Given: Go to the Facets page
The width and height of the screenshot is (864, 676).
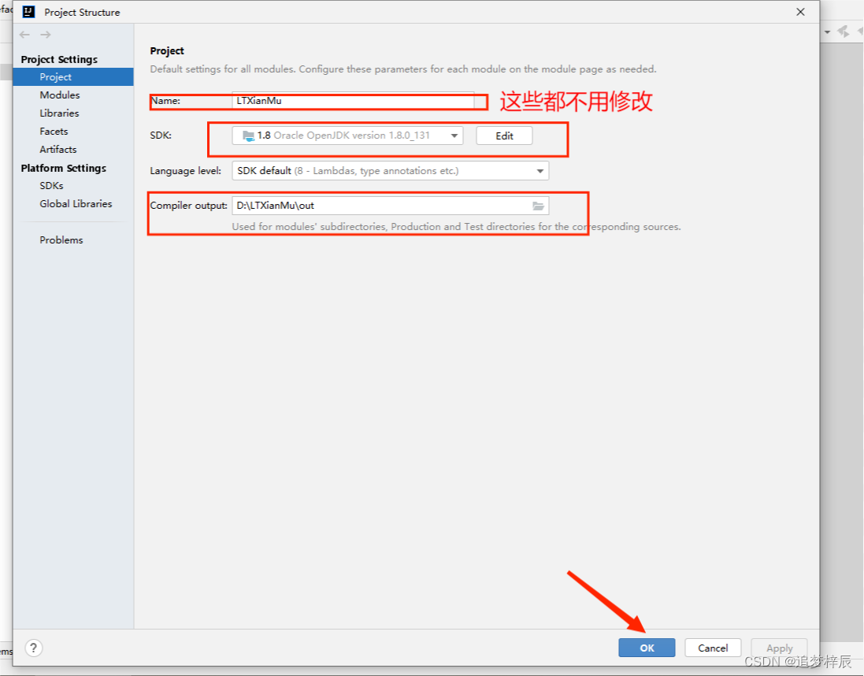Looking at the screenshot, I should tap(54, 132).
